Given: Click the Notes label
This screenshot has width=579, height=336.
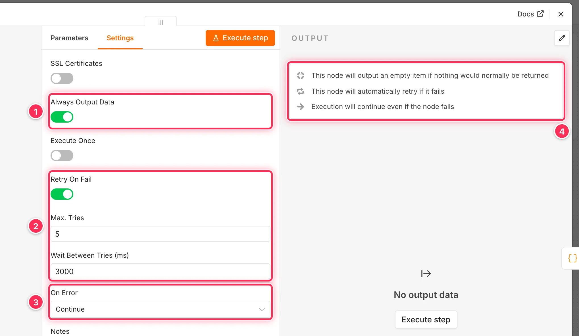Looking at the screenshot, I should click(x=60, y=331).
